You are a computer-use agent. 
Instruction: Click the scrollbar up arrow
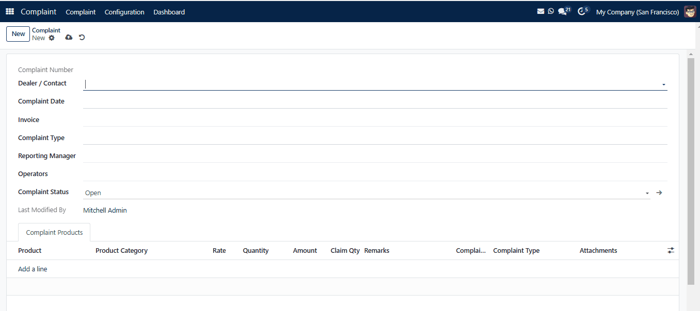691,54
